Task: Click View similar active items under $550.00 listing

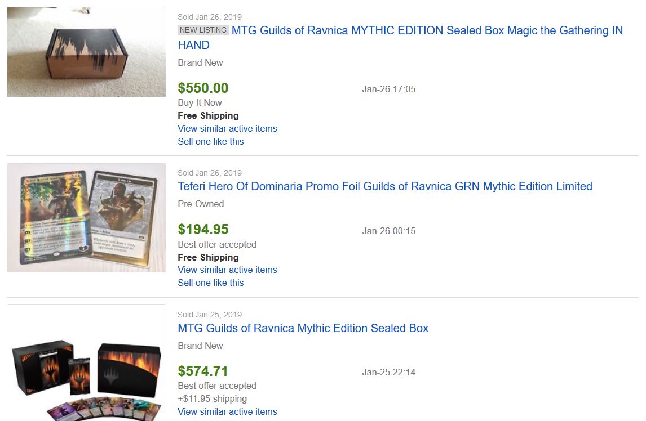Action: 227,128
